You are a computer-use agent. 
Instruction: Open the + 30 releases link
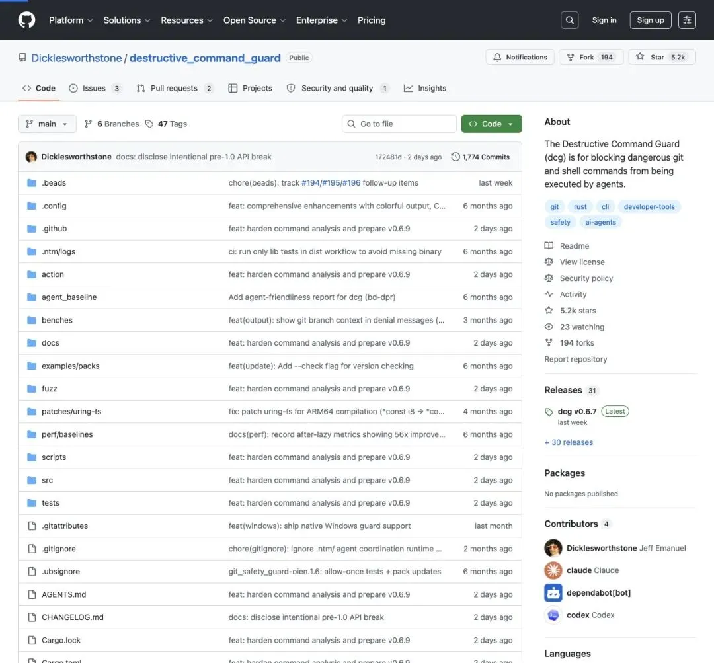(x=569, y=442)
